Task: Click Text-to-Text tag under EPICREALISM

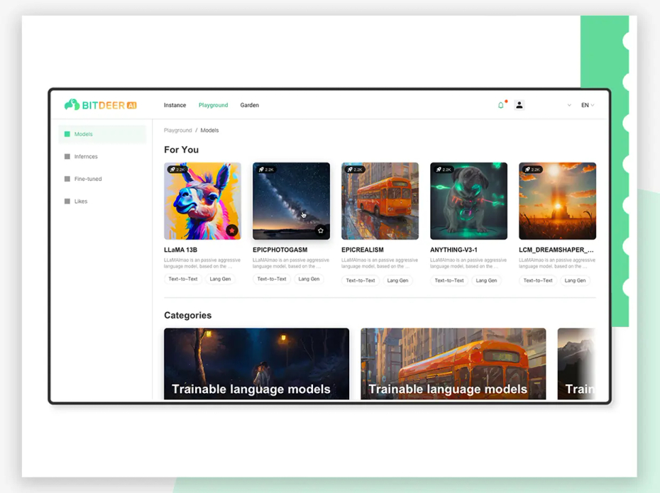Action: [x=361, y=280]
